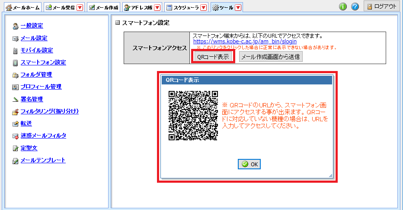Click the フォルダ管理 folder icon

16,75
